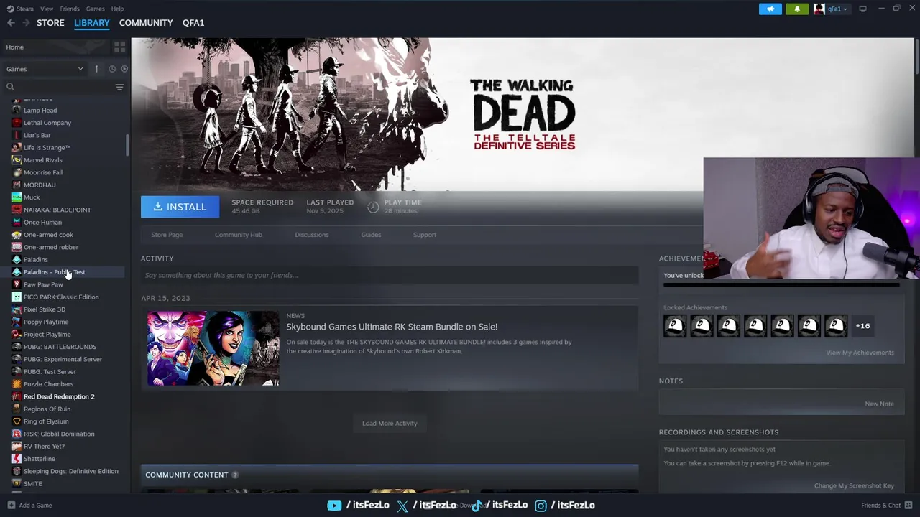Switch to Big Picture mode icon

(x=862, y=9)
